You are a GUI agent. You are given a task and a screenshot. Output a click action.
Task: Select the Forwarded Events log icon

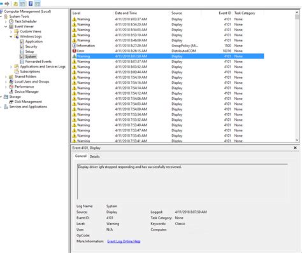tap(22, 62)
